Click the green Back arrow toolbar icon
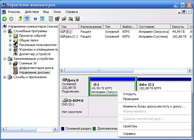 5,19
